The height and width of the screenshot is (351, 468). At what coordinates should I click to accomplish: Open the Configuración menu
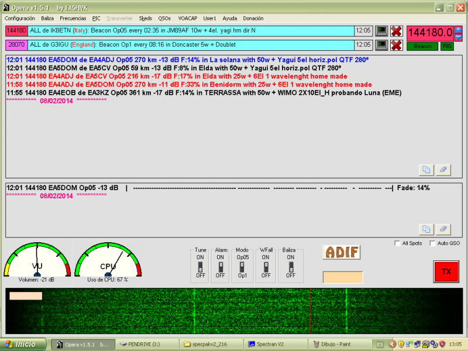20,19
